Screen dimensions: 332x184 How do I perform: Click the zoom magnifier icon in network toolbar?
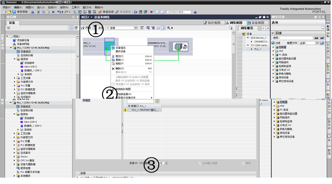pos(169,28)
